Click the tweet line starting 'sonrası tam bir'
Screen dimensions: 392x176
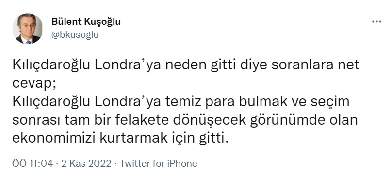tap(185, 121)
